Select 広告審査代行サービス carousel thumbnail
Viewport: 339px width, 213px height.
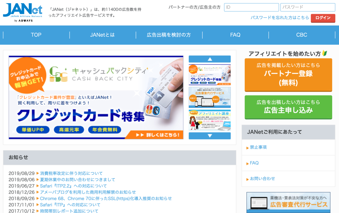click(210, 97)
